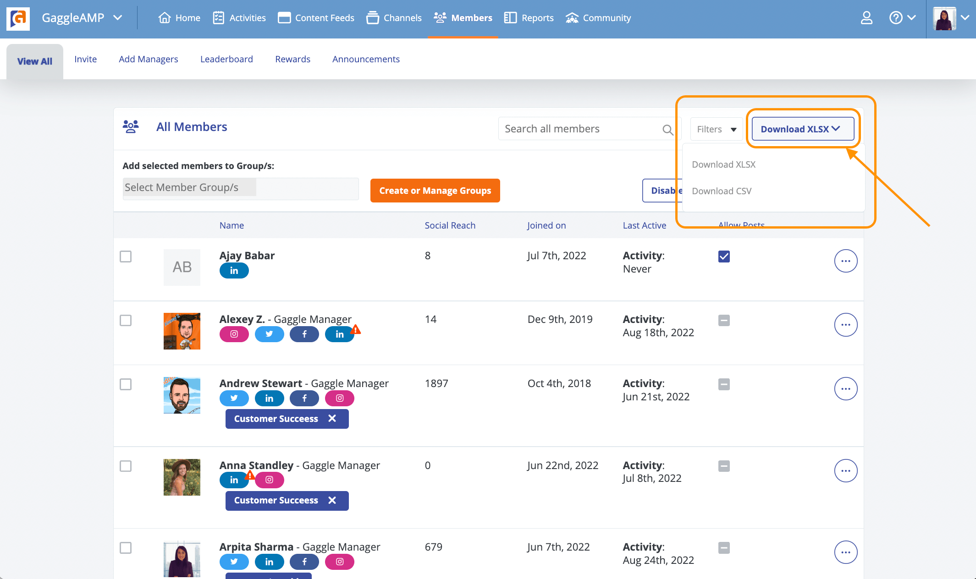Switch to the Add Managers tab

click(x=149, y=59)
